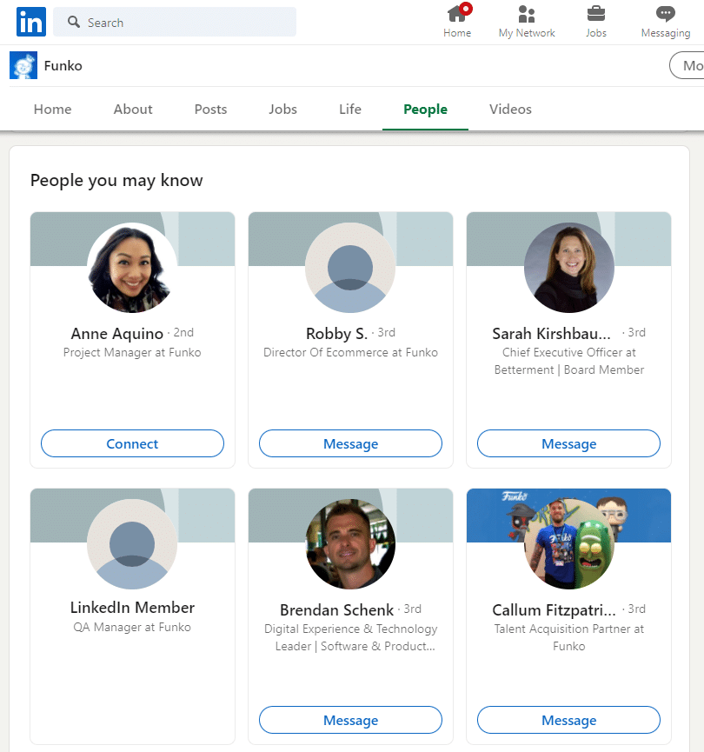Screen dimensions: 704x752
Task: Click the name Callum Fitzpatri...
Action: tap(554, 610)
